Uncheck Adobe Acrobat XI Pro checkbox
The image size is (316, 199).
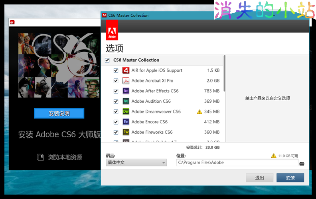(x=116, y=81)
